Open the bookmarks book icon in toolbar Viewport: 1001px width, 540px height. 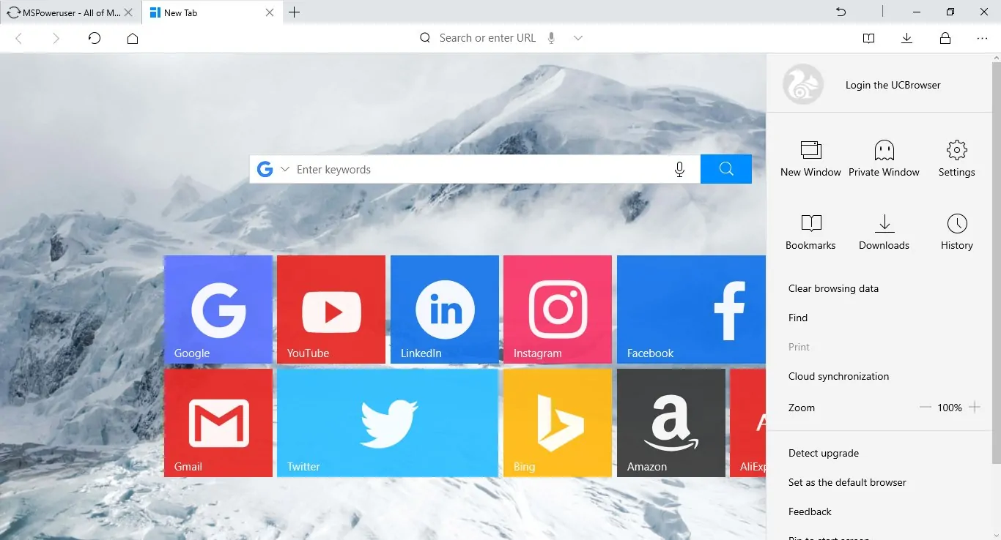coord(869,38)
